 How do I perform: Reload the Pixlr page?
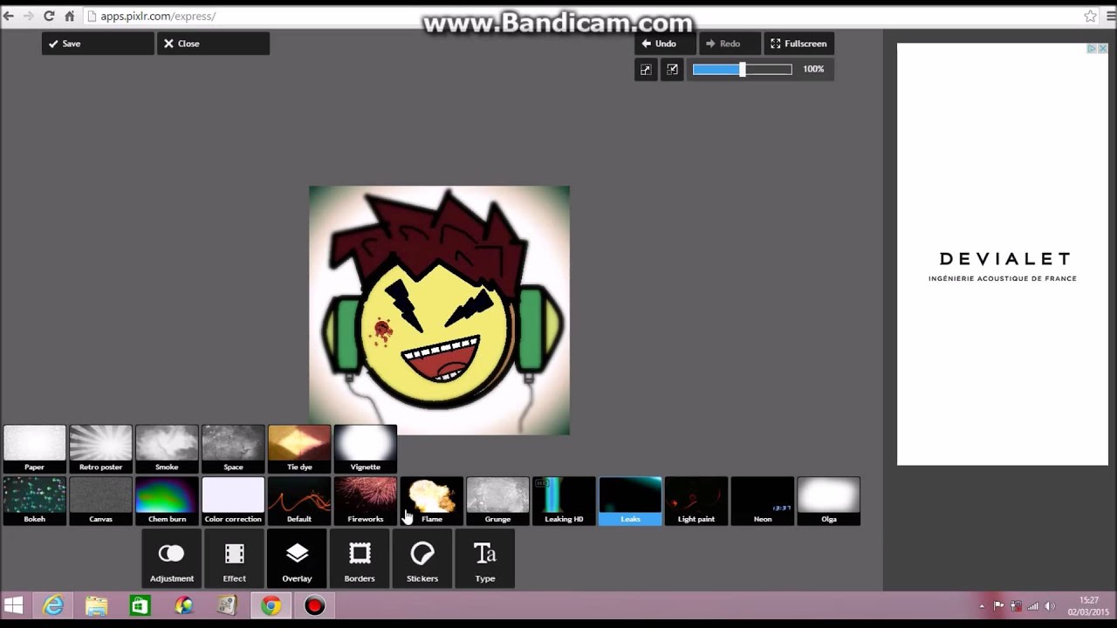(x=49, y=16)
